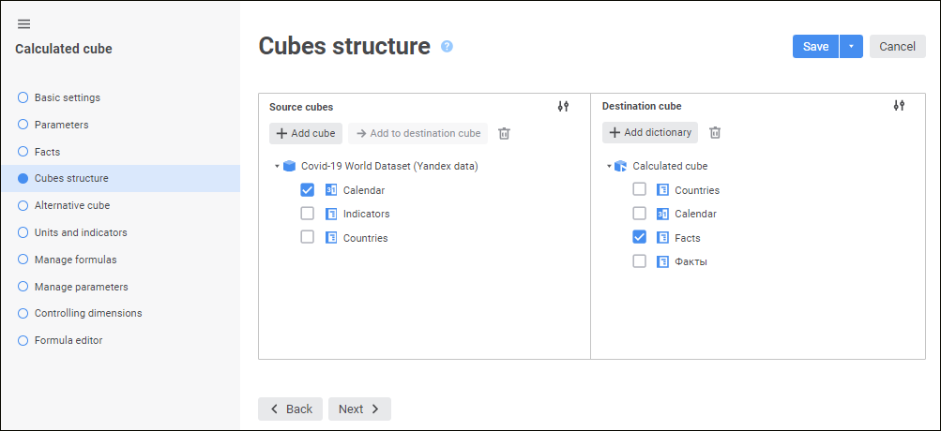Select Covid-19 World Dataset cube icon
This screenshot has height=431, width=941.
pyautogui.click(x=289, y=166)
